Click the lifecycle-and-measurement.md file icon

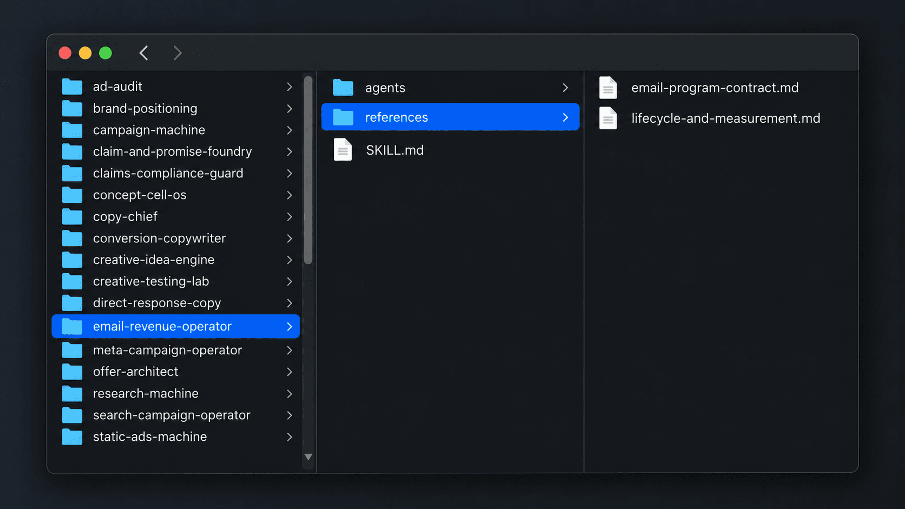click(608, 118)
